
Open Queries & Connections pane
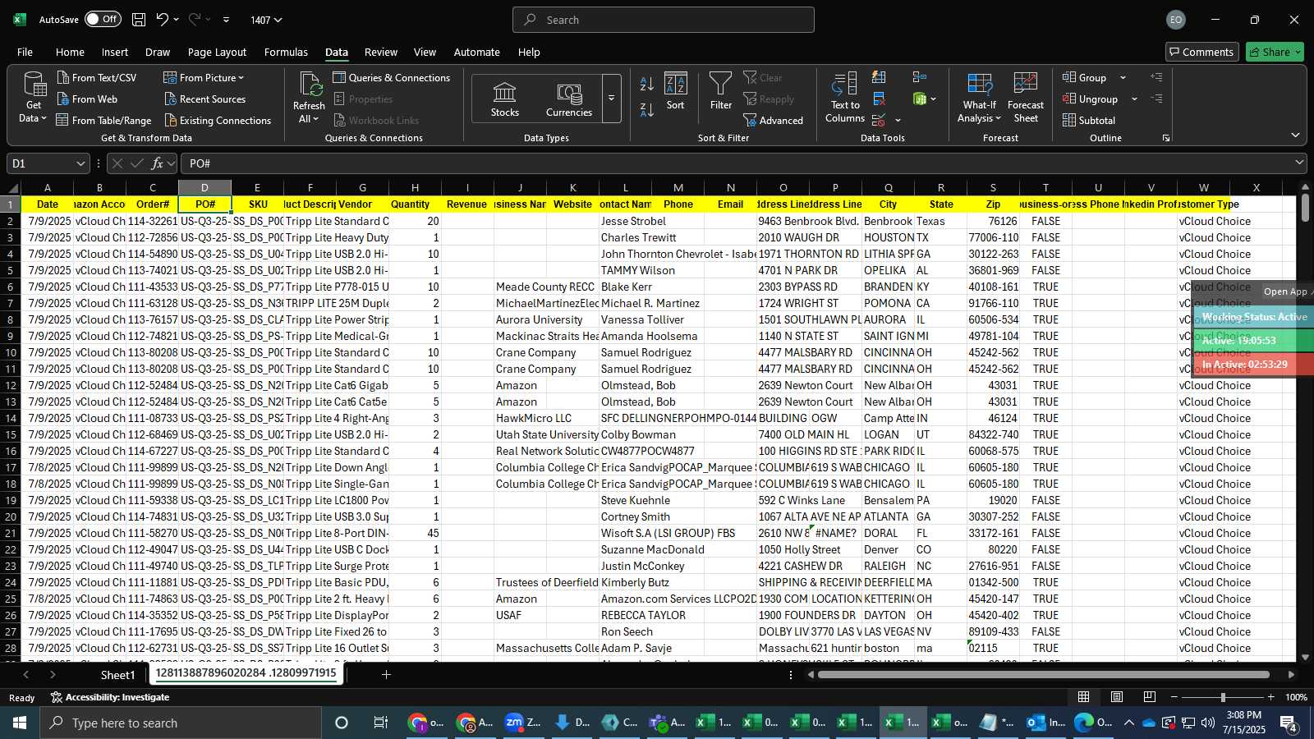coord(392,77)
